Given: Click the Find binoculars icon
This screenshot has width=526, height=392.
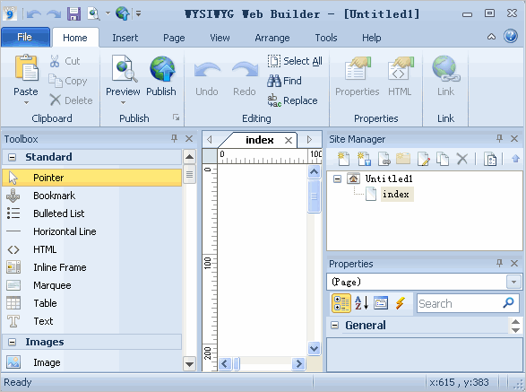Looking at the screenshot, I should [273, 81].
